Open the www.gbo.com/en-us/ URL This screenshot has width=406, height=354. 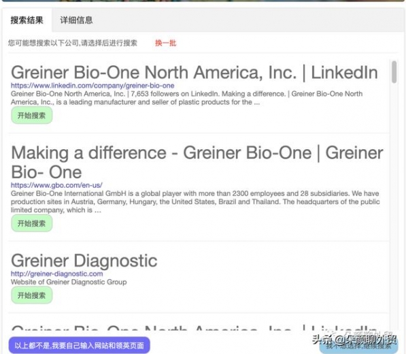[x=56, y=185]
